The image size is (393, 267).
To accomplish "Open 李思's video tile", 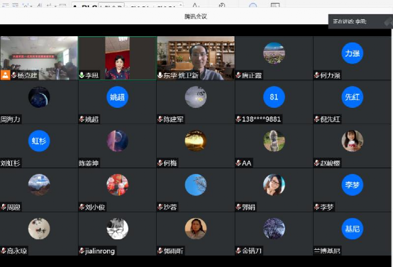I will [x=118, y=58].
